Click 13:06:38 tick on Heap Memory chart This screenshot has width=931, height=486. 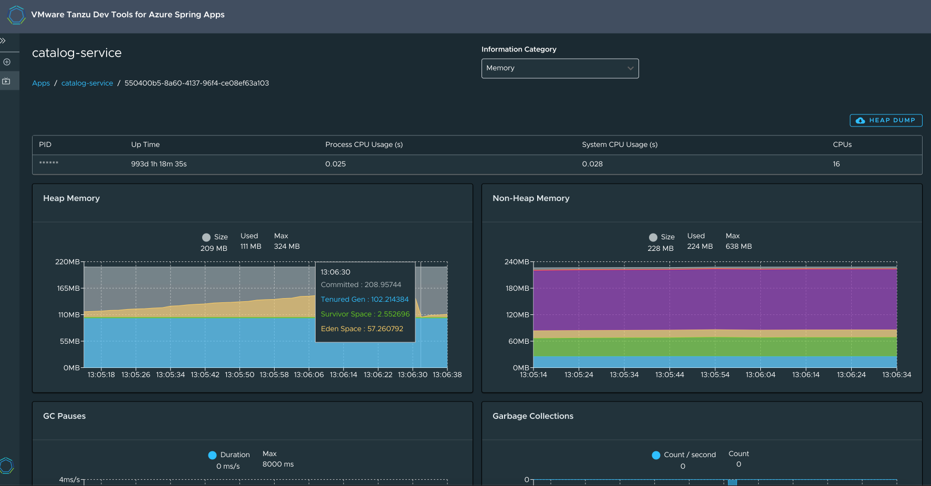click(x=447, y=375)
